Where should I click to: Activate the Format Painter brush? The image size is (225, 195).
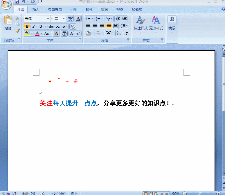[x=17, y=31]
